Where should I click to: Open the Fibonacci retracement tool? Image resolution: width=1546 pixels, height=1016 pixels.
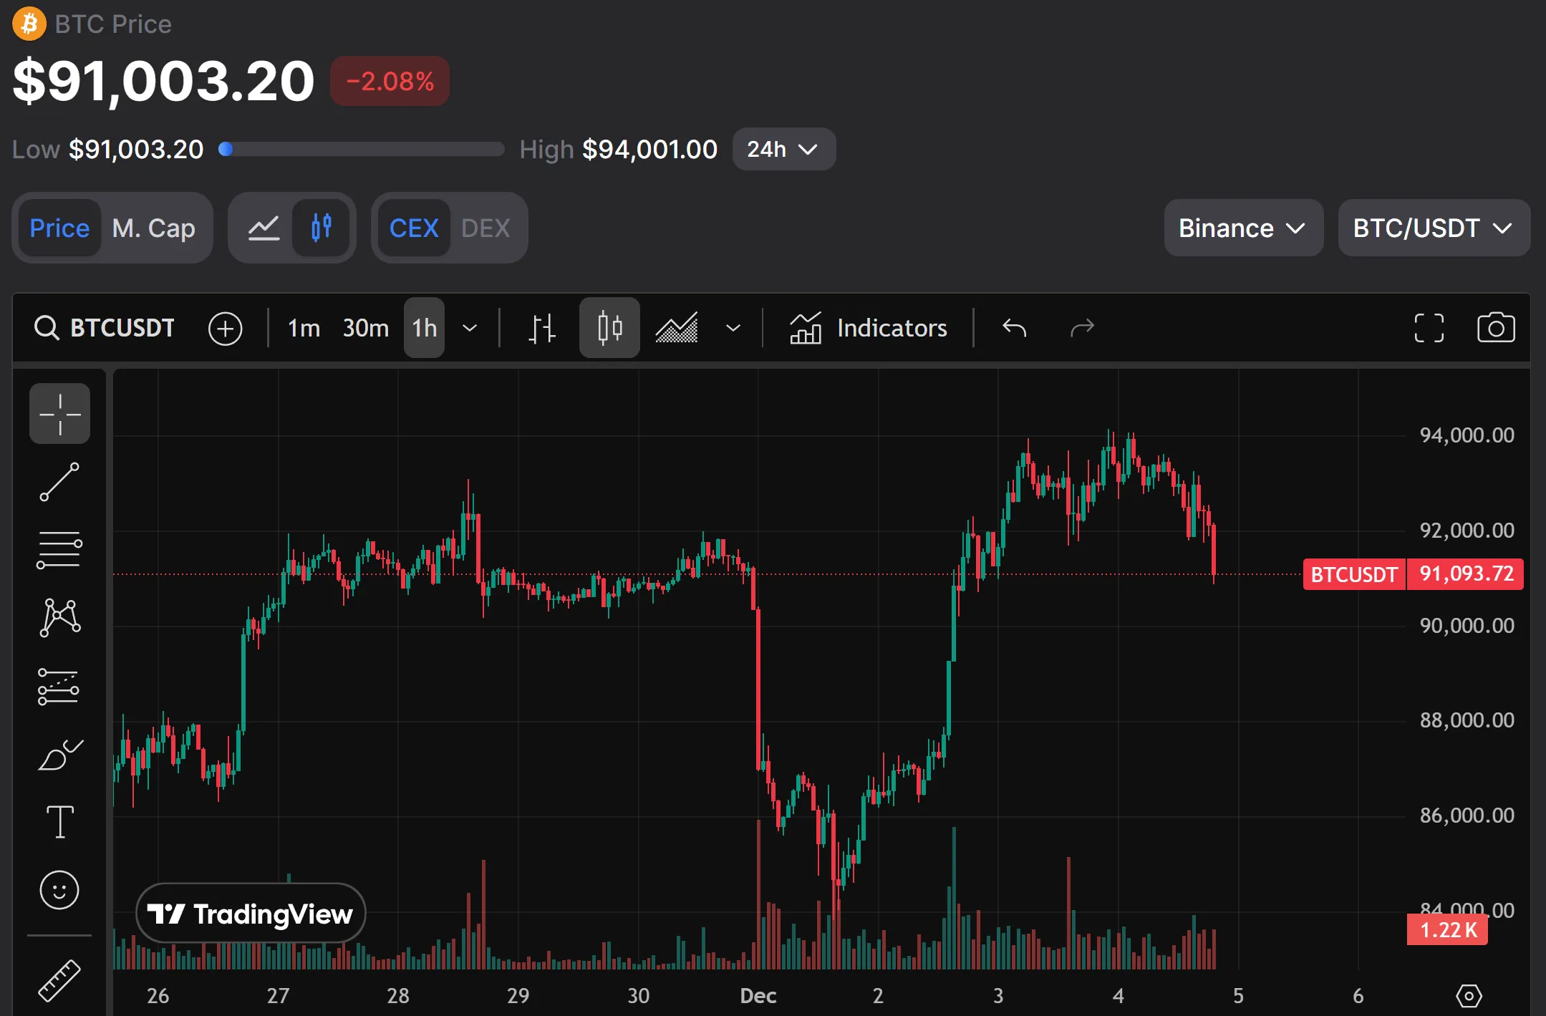[59, 550]
